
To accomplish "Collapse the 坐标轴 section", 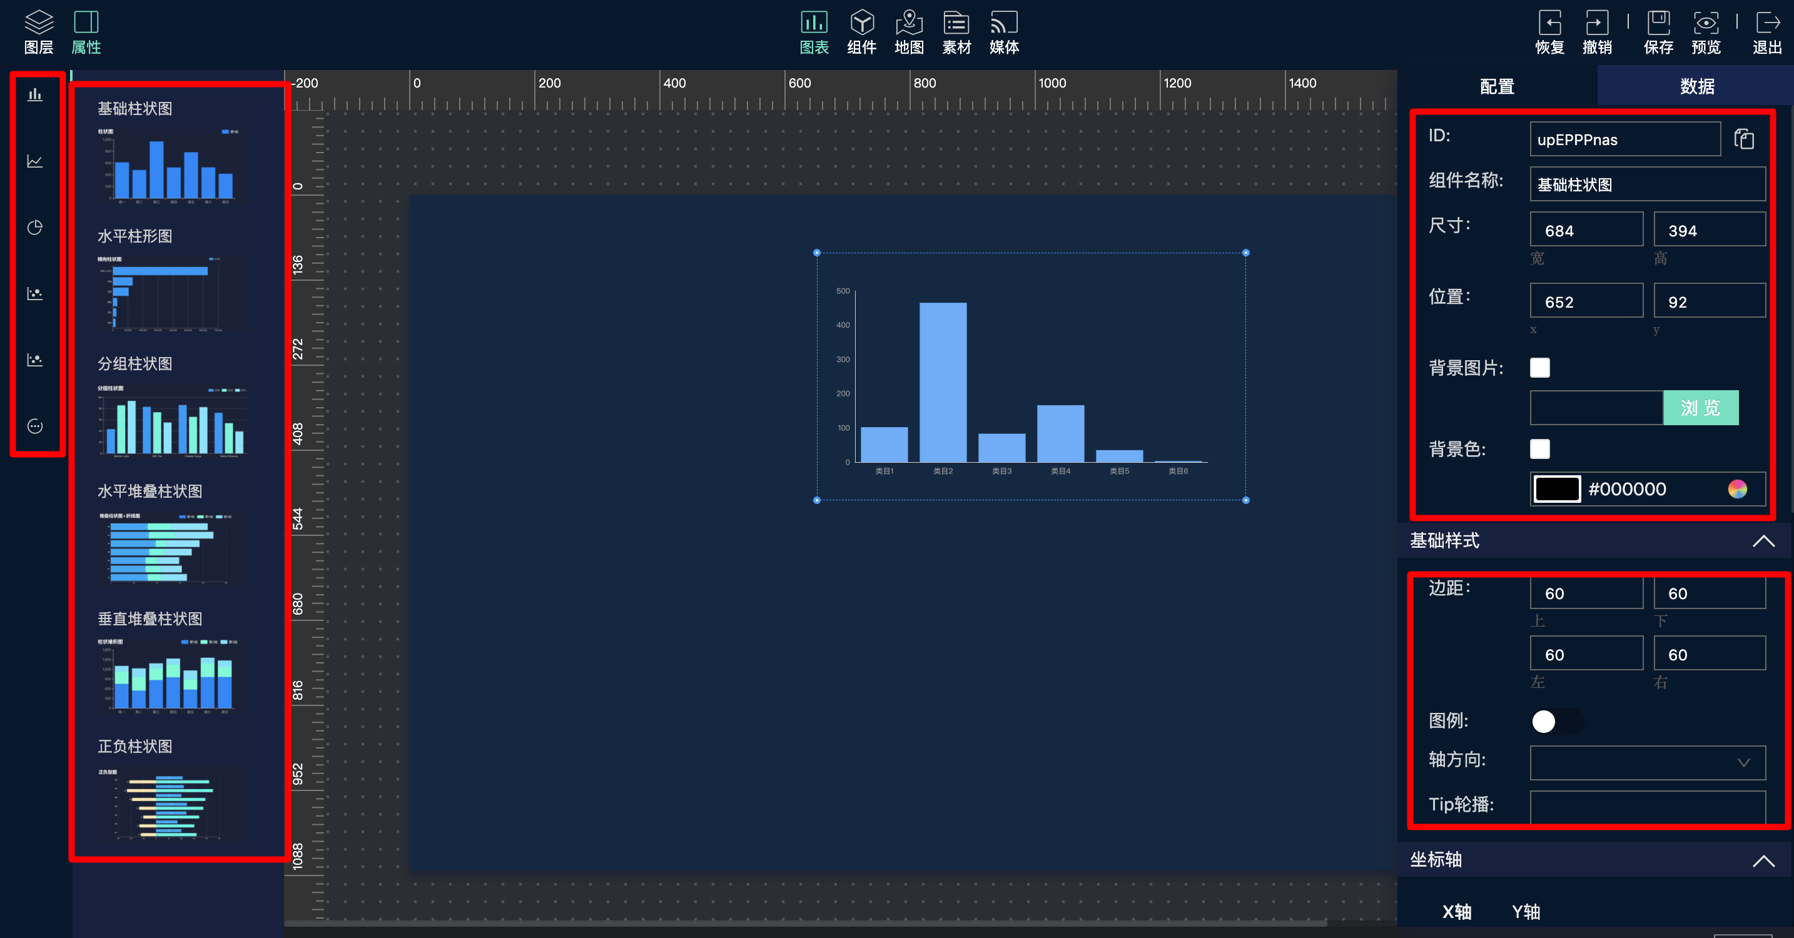I will click(1763, 860).
